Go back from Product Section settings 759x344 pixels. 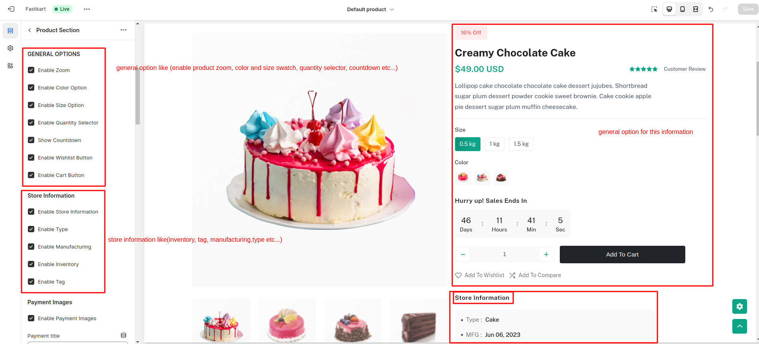pos(29,30)
